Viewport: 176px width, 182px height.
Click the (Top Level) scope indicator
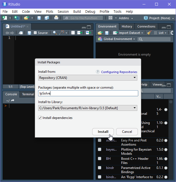point(27,87)
